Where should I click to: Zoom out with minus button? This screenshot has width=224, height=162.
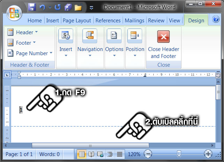pyautogui.click(x=148, y=154)
